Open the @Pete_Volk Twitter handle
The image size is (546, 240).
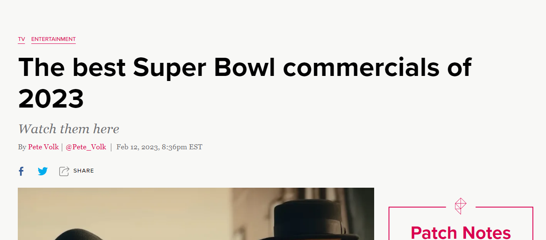pos(86,147)
